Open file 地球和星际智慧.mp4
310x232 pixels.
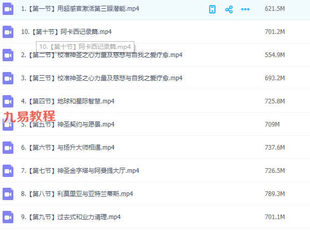(x=67, y=101)
